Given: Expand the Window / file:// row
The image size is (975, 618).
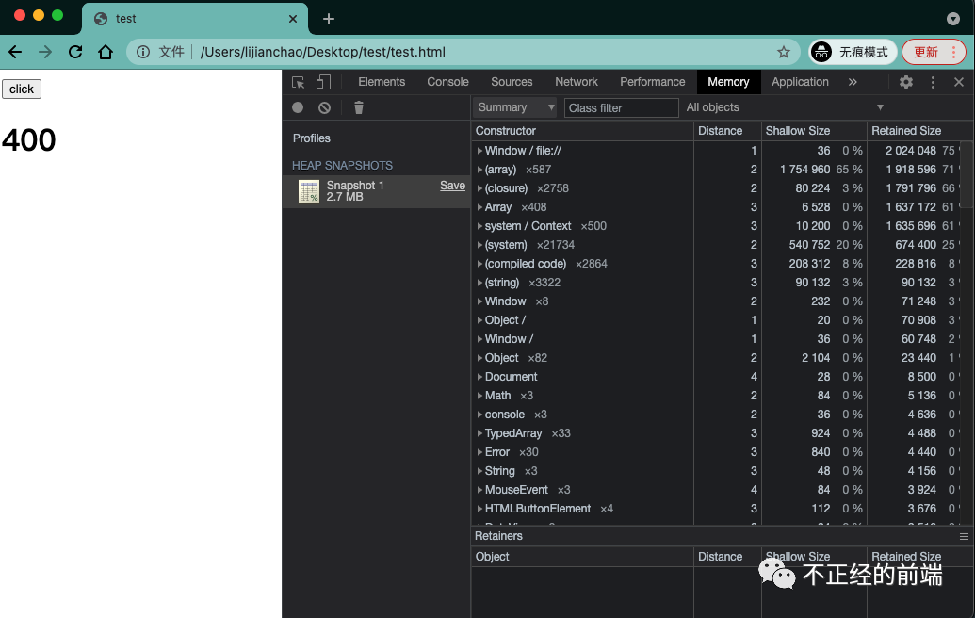Looking at the screenshot, I should pyautogui.click(x=479, y=151).
